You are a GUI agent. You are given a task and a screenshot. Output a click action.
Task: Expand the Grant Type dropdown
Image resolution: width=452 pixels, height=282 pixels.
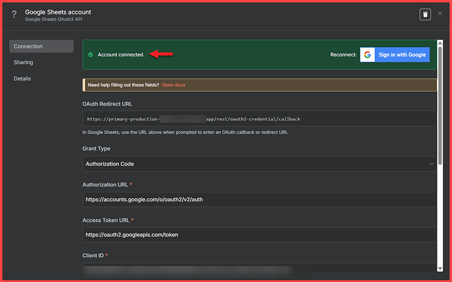(x=259, y=164)
